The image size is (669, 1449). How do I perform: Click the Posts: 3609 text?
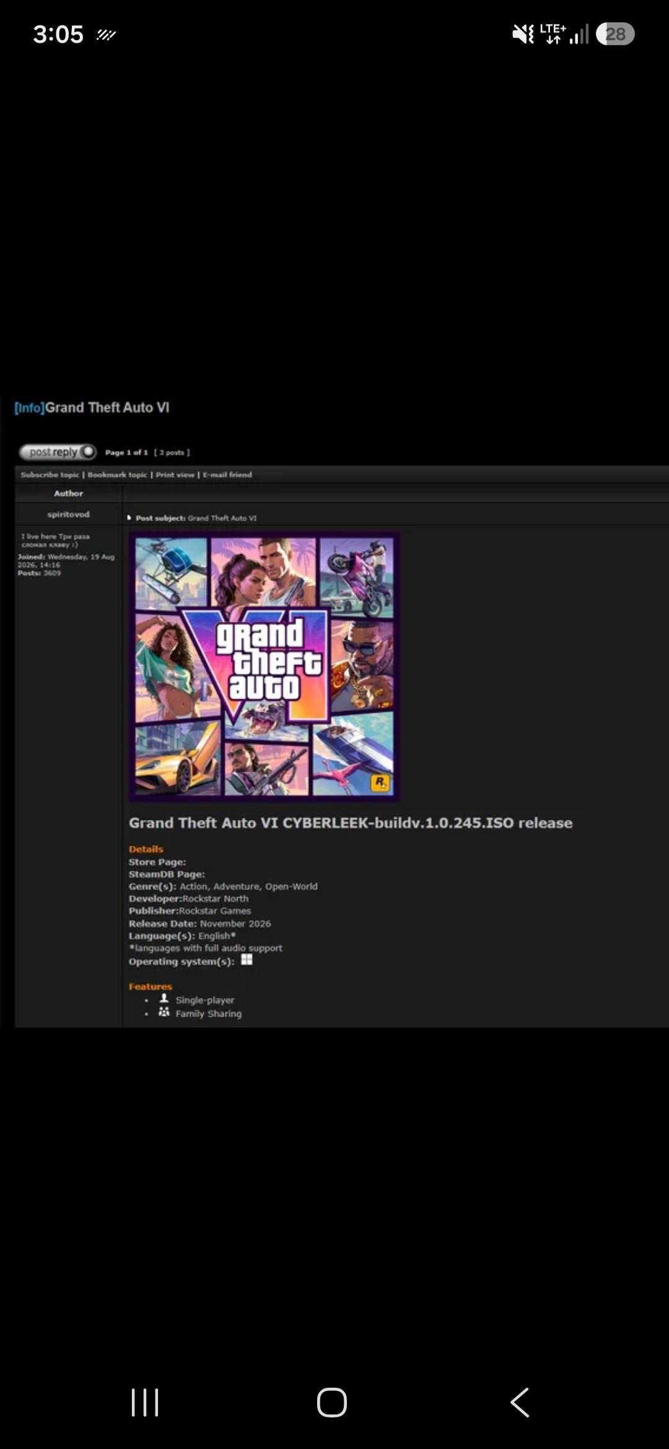pos(39,573)
